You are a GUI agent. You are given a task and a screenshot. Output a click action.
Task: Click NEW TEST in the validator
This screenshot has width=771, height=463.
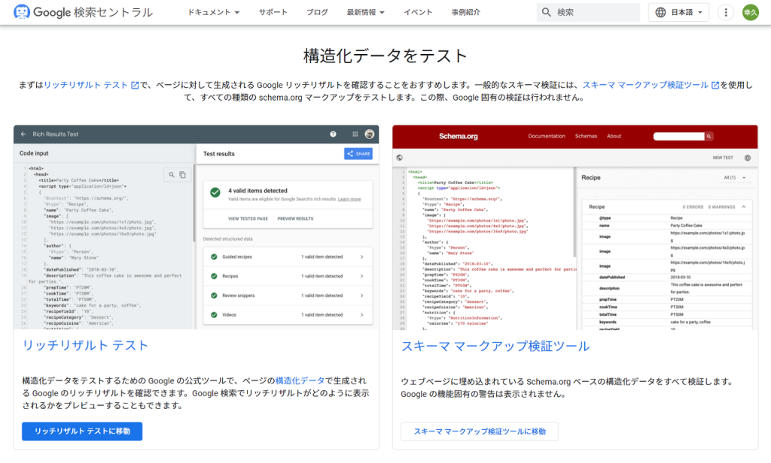tap(723, 158)
